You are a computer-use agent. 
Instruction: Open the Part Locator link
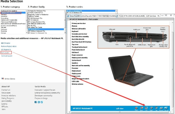click(5, 53)
